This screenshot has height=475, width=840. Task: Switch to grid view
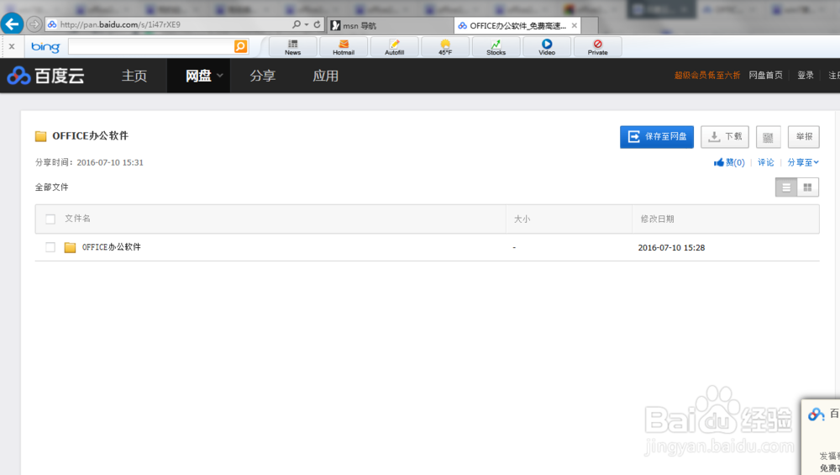(808, 187)
